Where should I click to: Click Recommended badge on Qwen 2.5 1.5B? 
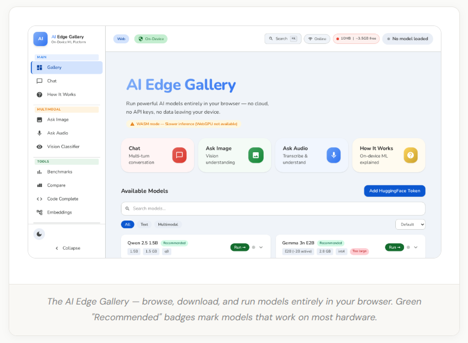tap(174, 243)
